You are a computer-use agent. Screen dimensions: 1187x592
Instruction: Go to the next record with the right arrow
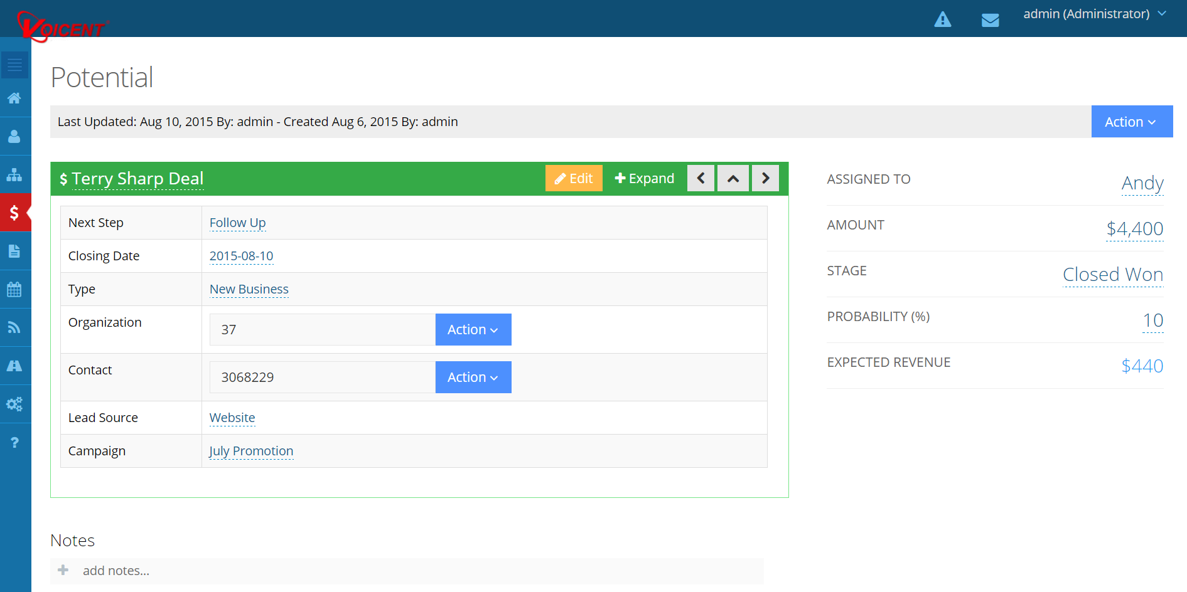coord(765,178)
